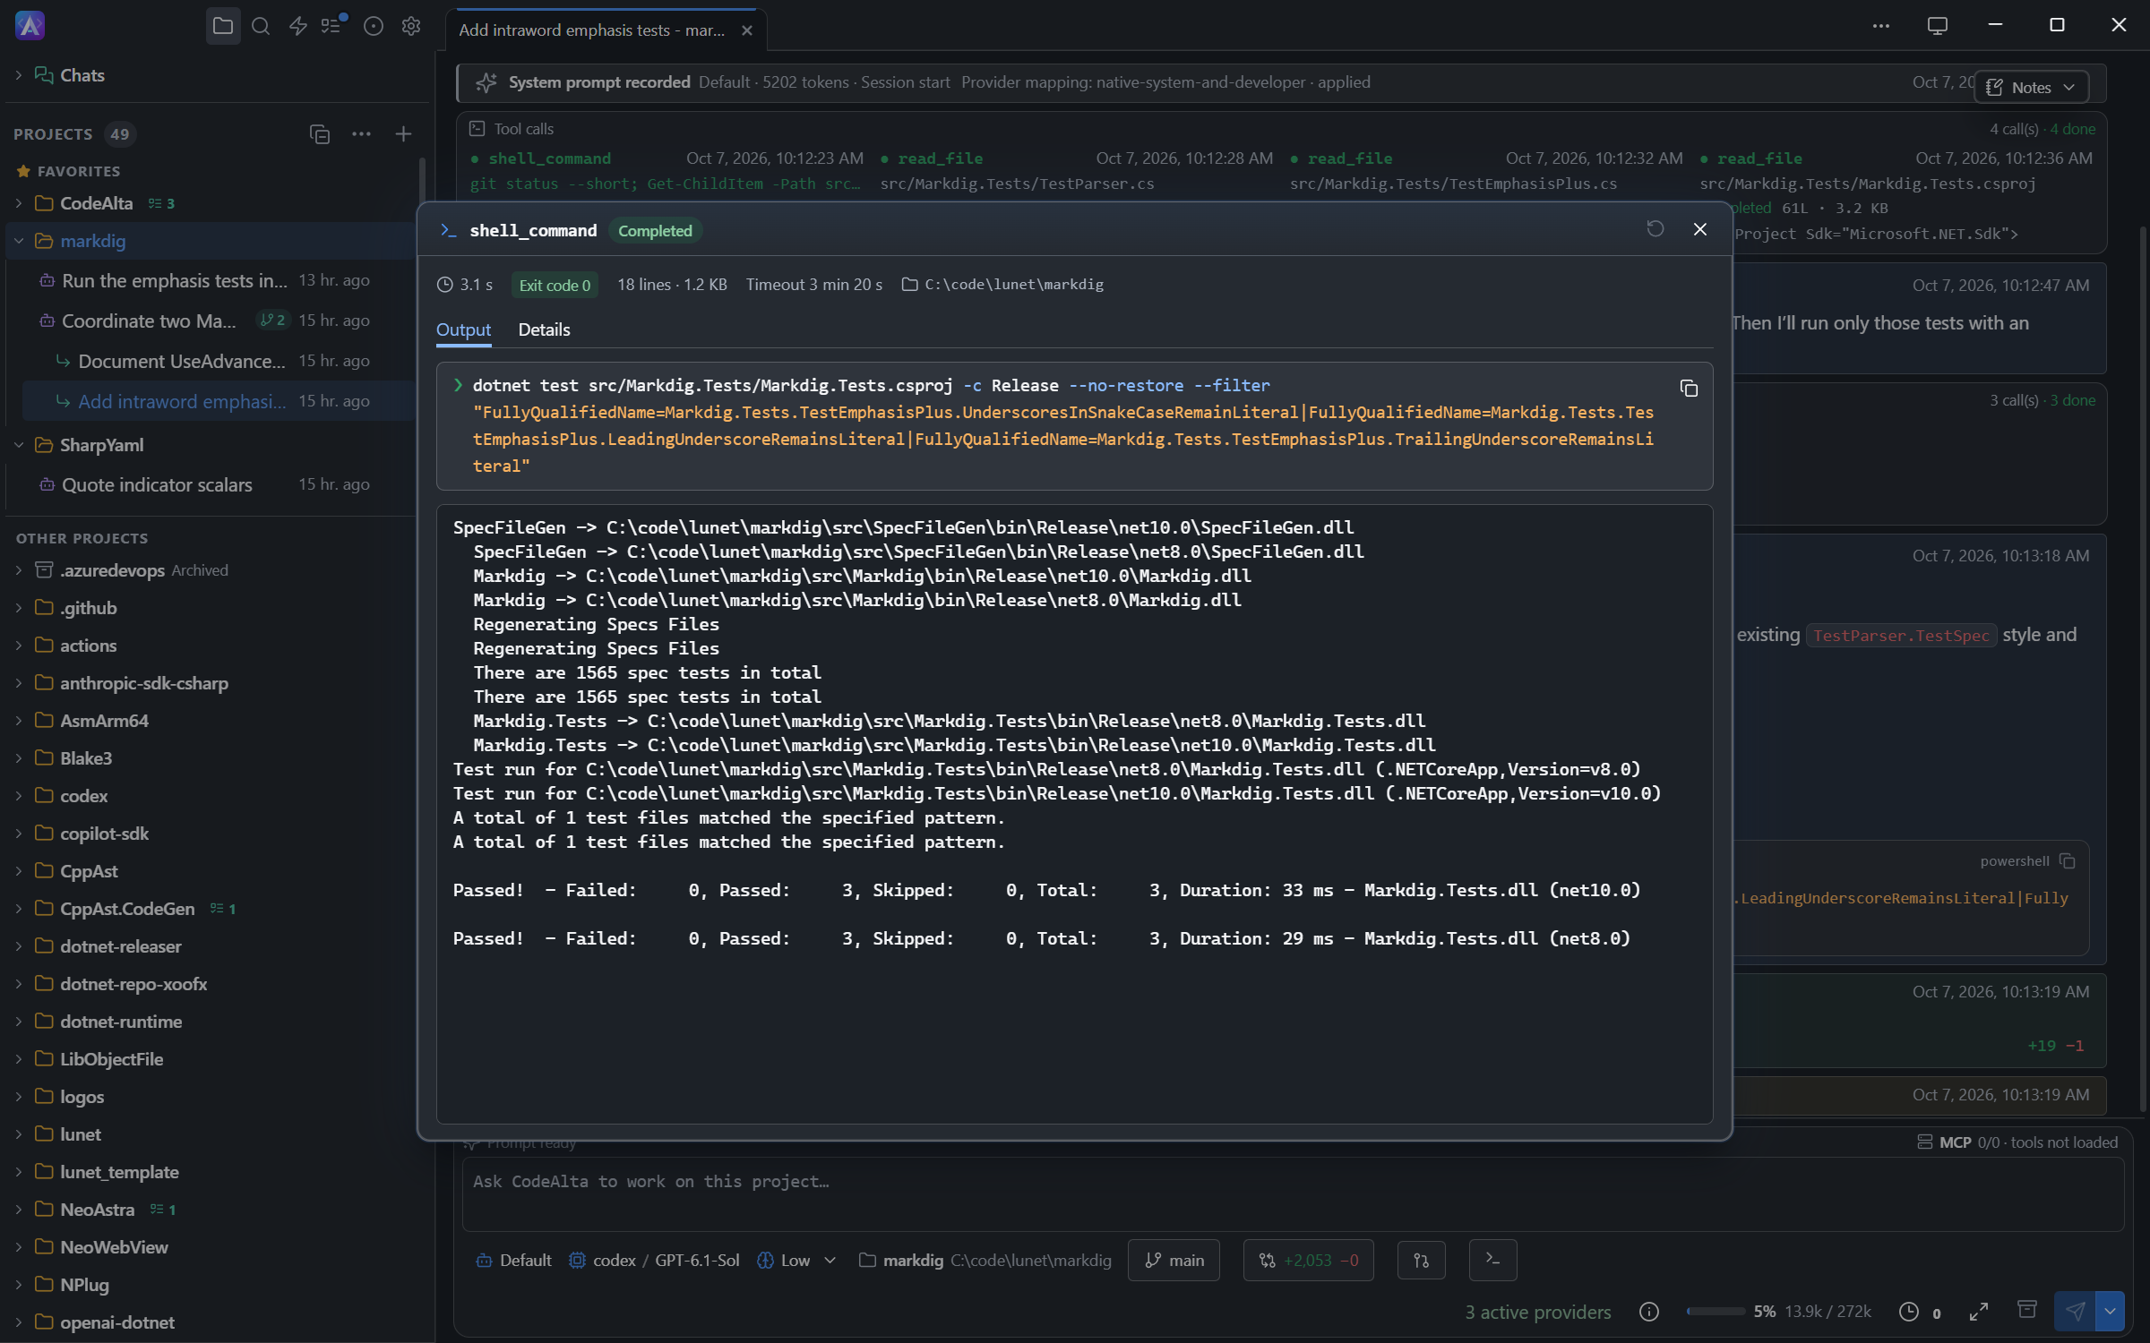Screen dimensions: 2150x1343
Task: Open the search icon in top toolbar
Action: [x=261, y=26]
